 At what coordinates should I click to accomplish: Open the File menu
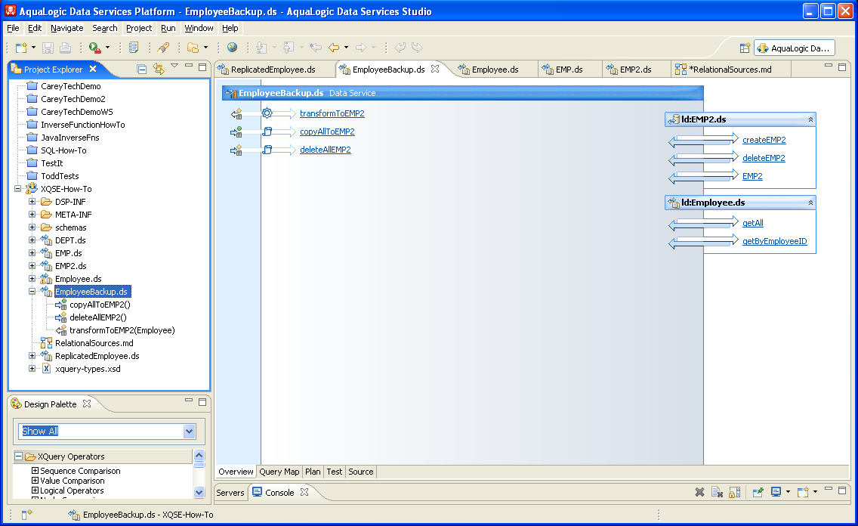pos(13,28)
